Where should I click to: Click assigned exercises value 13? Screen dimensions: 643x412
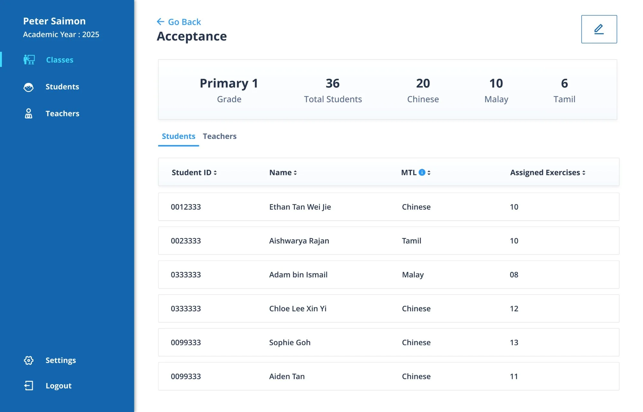pyautogui.click(x=514, y=343)
